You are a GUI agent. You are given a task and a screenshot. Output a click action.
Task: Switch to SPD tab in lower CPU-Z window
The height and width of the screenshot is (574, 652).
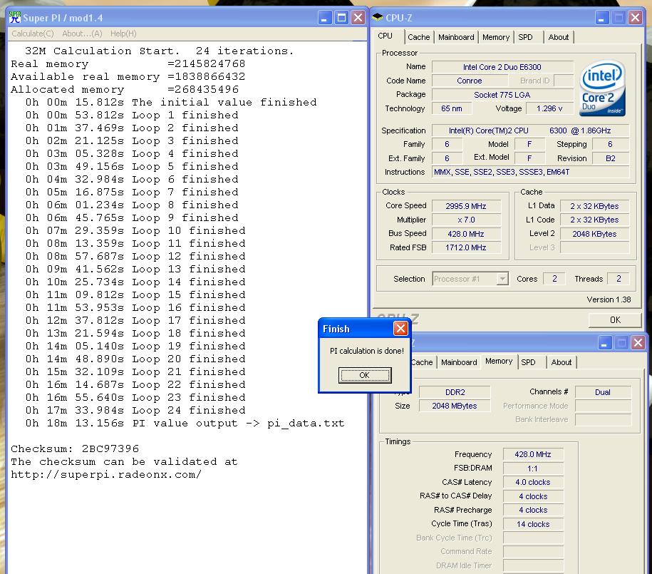pyautogui.click(x=529, y=362)
